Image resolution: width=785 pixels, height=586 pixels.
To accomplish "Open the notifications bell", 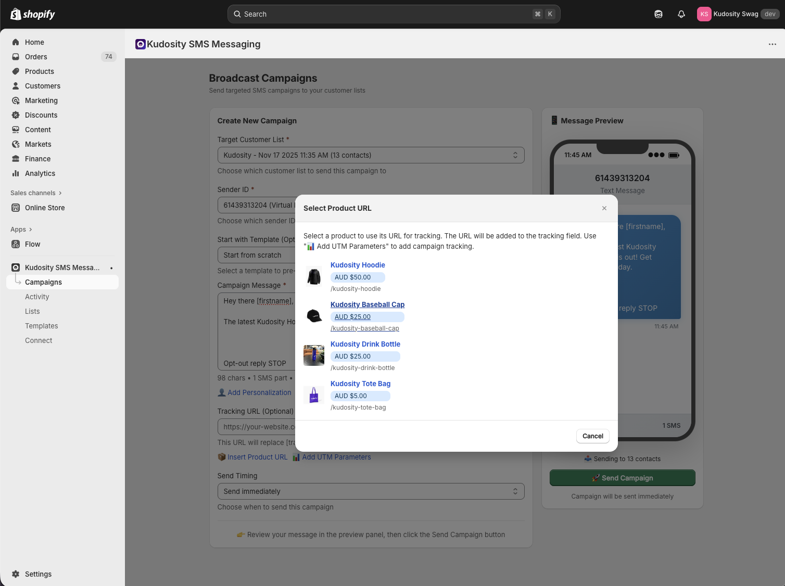I will pyautogui.click(x=681, y=14).
